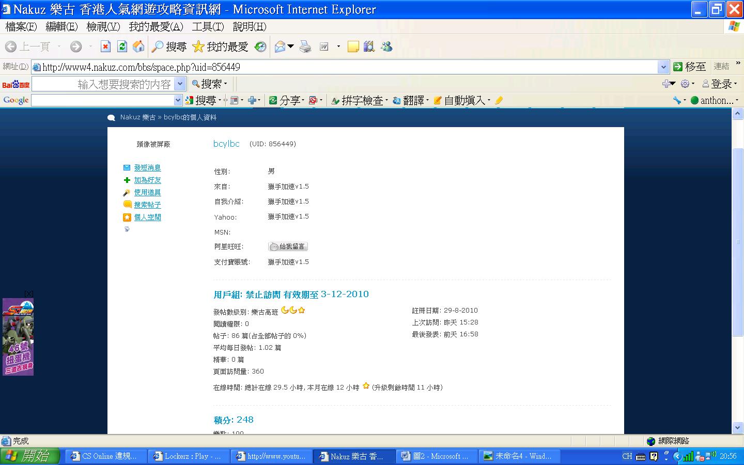Click the Print icon in toolbar
Viewport: 744px width, 465px height.
tap(306, 47)
